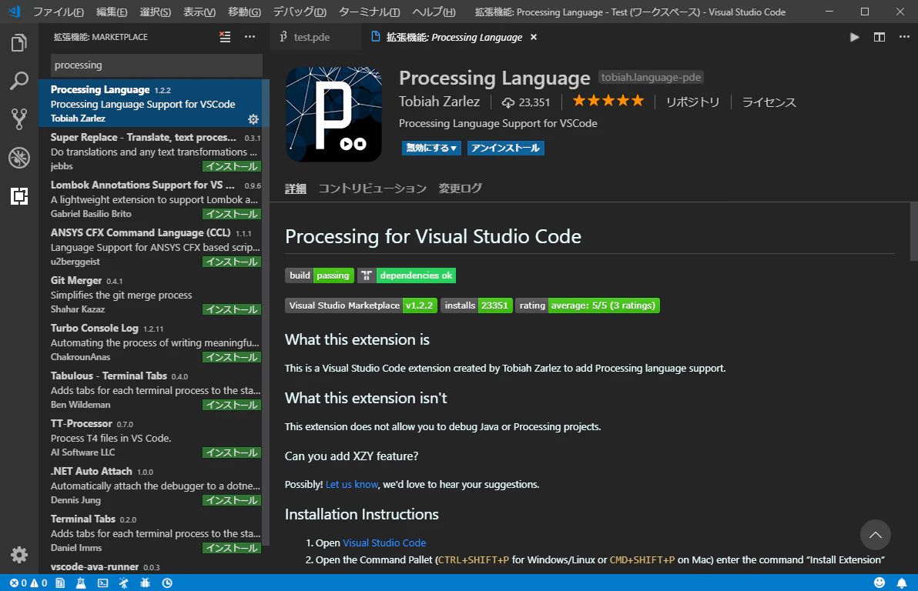Click the リポジトリ link
Viewport: 918px width, 591px height.
692,102
